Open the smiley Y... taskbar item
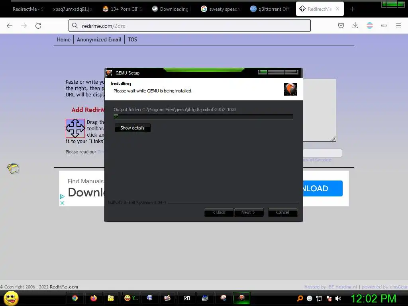The height and width of the screenshot is (306, 408). coord(131,298)
